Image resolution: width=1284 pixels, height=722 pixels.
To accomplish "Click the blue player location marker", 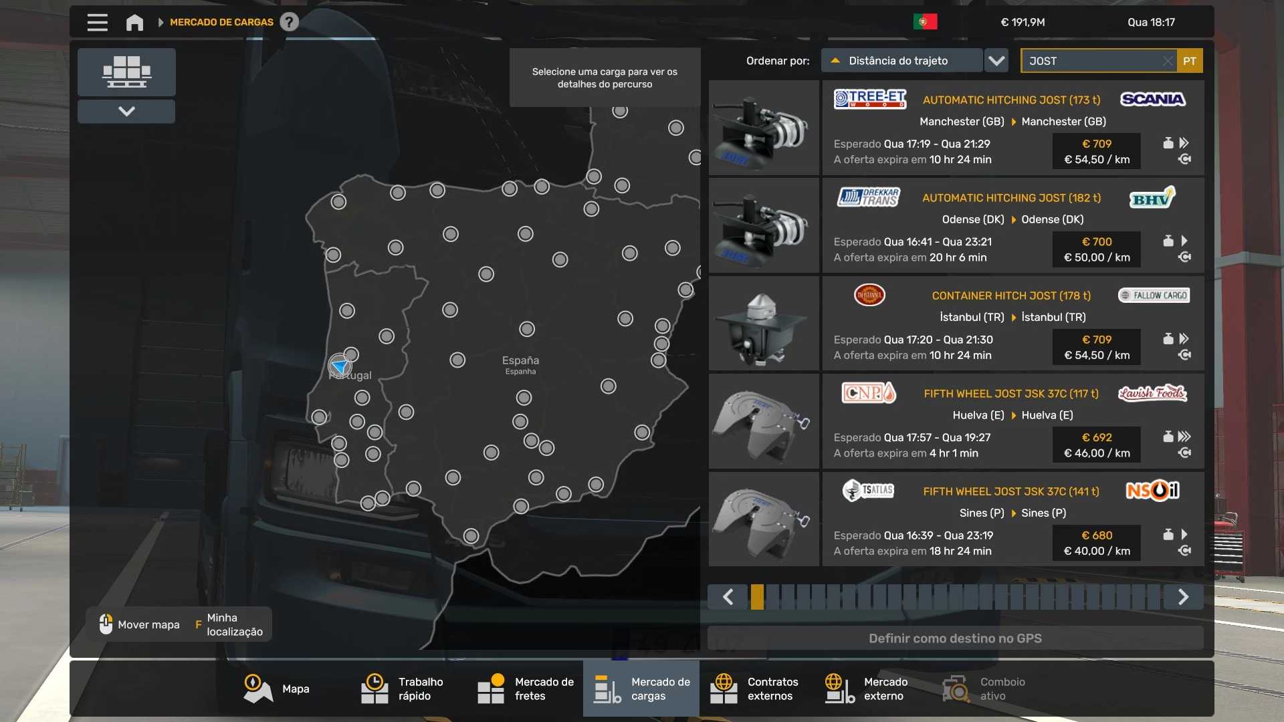I will (340, 366).
